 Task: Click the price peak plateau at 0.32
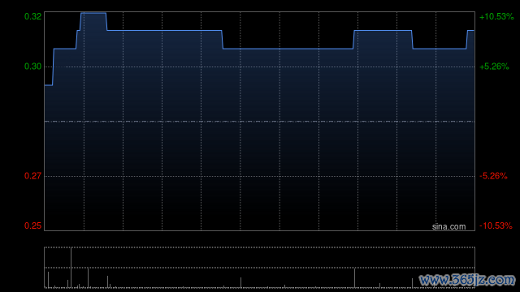(x=93, y=13)
